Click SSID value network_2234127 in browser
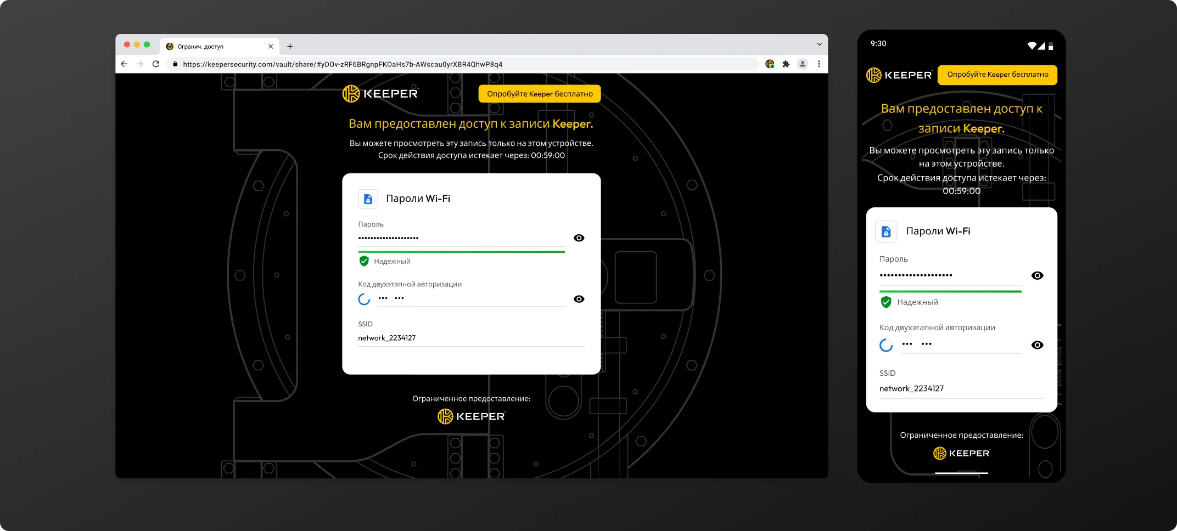Image resolution: width=1177 pixels, height=531 pixels. pyautogui.click(x=386, y=338)
